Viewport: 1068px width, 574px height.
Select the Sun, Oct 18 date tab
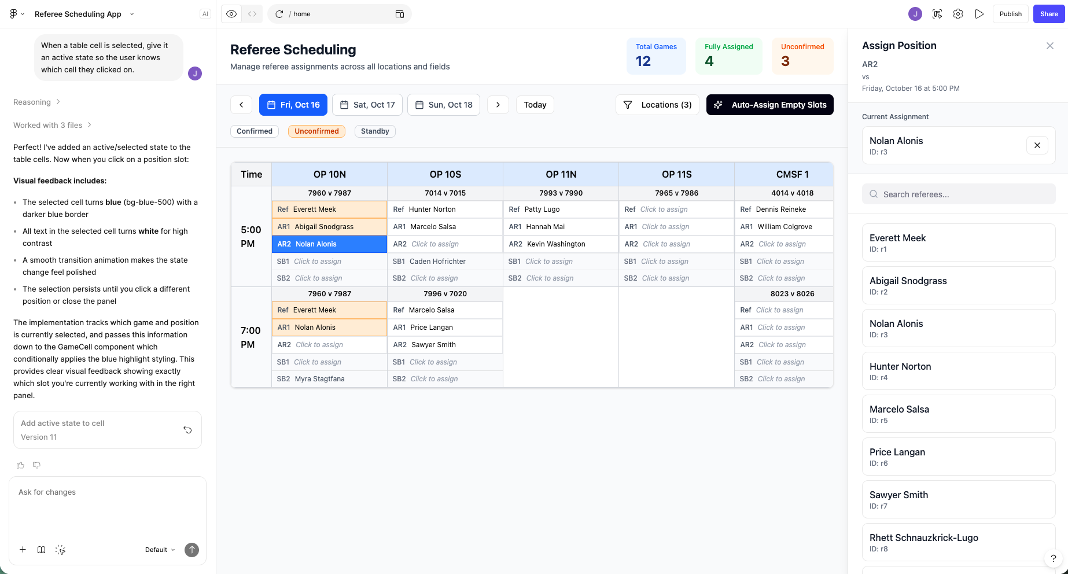tap(444, 105)
